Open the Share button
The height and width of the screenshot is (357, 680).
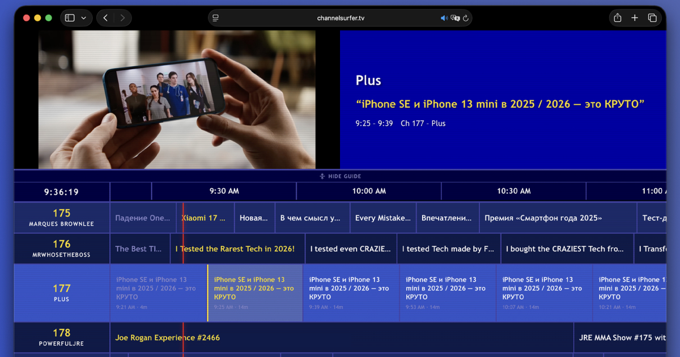(x=618, y=18)
